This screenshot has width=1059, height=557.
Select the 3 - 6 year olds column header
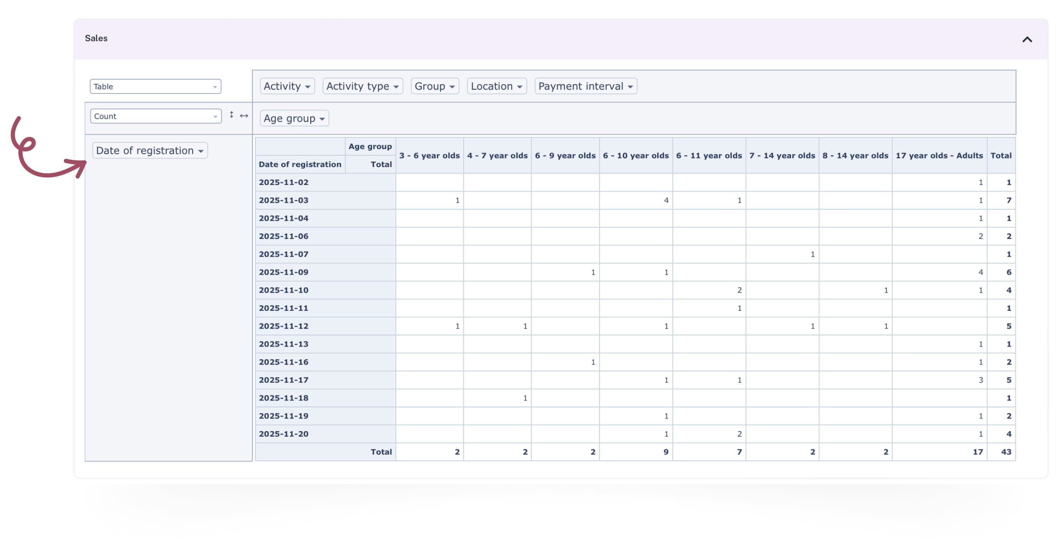tap(429, 155)
